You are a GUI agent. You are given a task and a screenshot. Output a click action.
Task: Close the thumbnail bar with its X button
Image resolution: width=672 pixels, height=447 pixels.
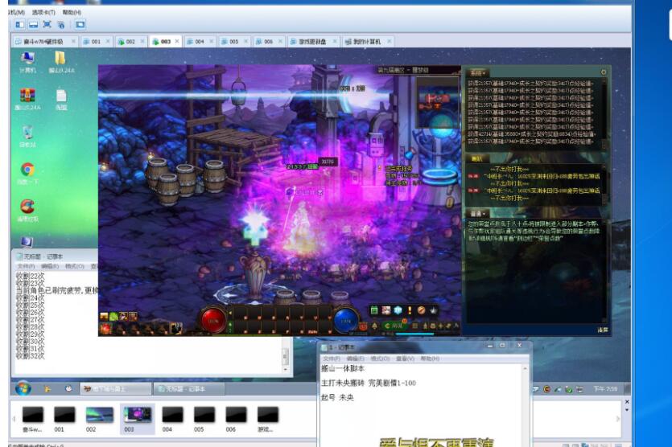(627, 402)
